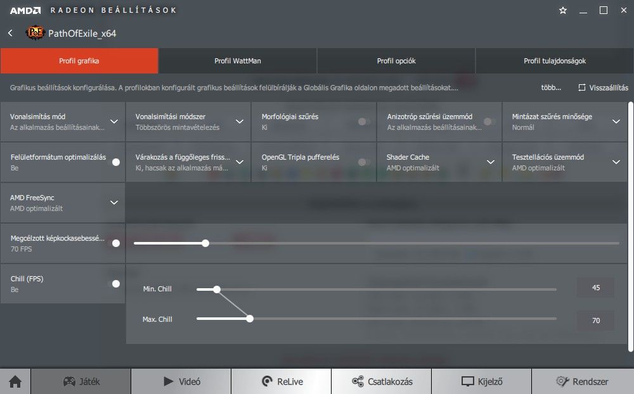Screen dimensions: 634x394
Task: Click the Rendszer gear icon
Action: click(562, 381)
